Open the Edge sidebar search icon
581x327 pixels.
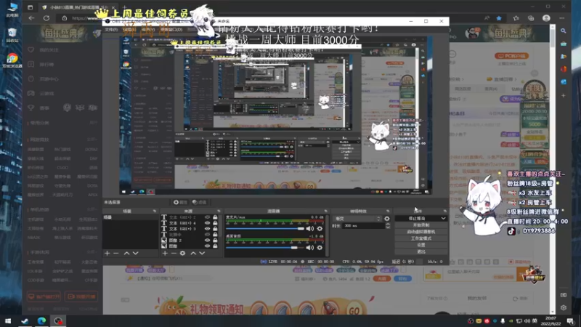coord(564,31)
